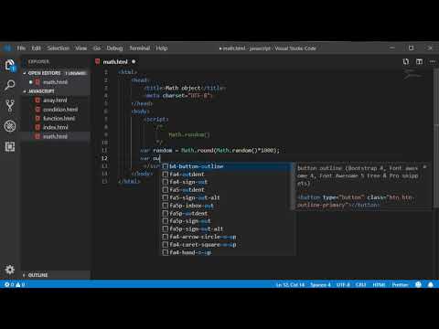439x329 pixels.
Task: Open the Extensions view in activity bar
Action: [x=10, y=147]
